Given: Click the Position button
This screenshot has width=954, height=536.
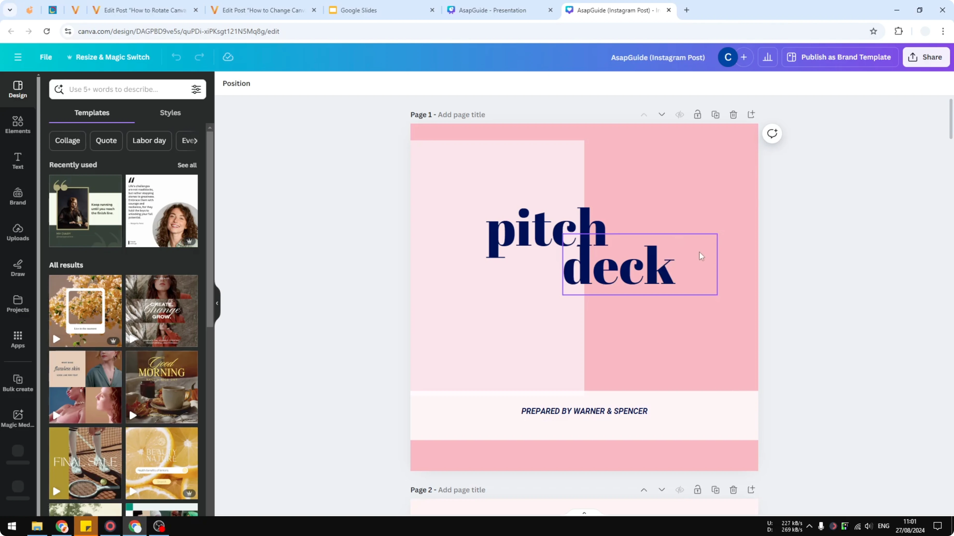Looking at the screenshot, I should [x=236, y=83].
